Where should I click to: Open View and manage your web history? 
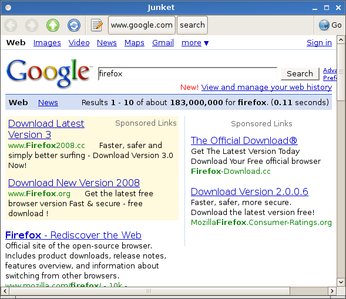pos(267,88)
